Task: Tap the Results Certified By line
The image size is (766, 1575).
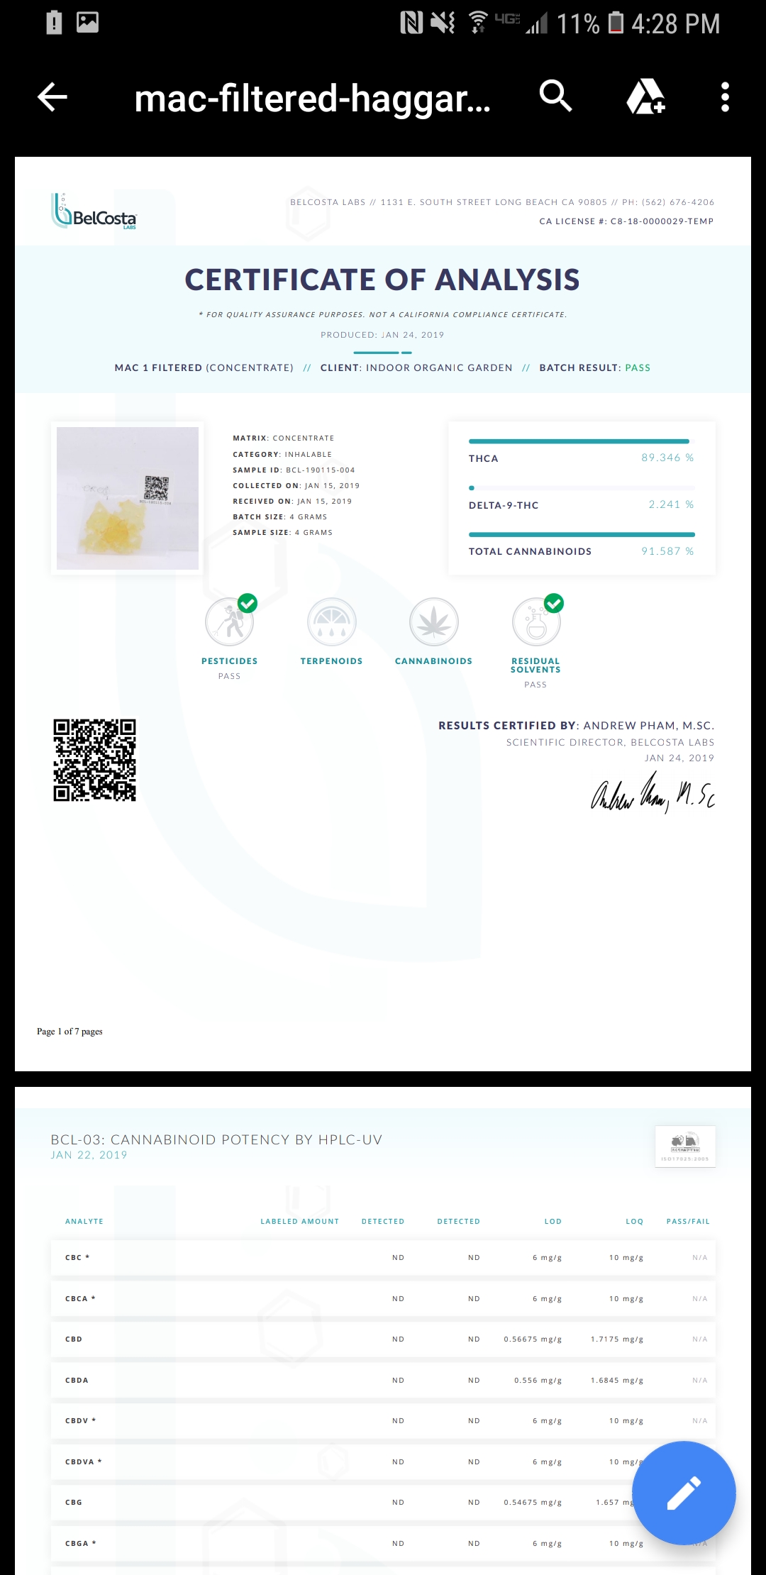Action: point(576,725)
